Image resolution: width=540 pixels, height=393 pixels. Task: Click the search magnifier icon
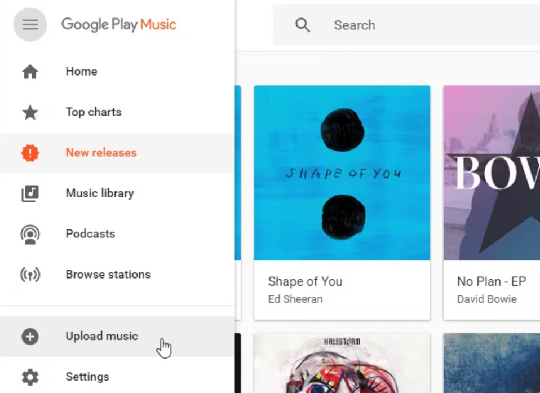coord(303,25)
